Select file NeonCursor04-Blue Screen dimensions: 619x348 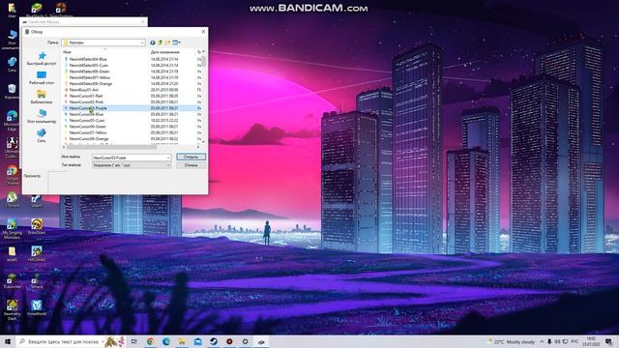(86, 114)
